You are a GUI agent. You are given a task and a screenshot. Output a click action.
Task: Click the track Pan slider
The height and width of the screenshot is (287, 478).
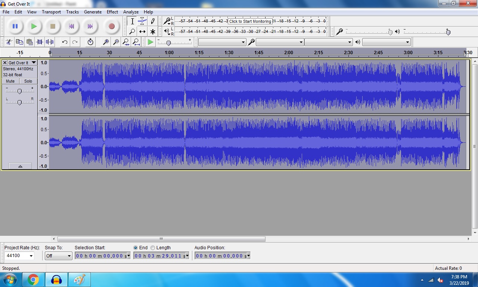point(19,102)
